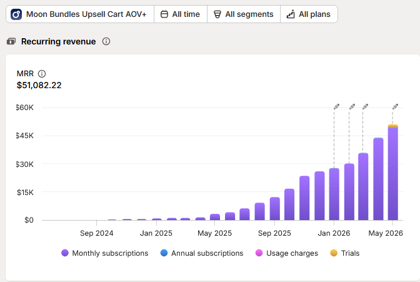Screen dimensions: 420x282
Task: Open the Moon Bundles Upsell Cart AOV+ app selector
Action: coord(80,14)
